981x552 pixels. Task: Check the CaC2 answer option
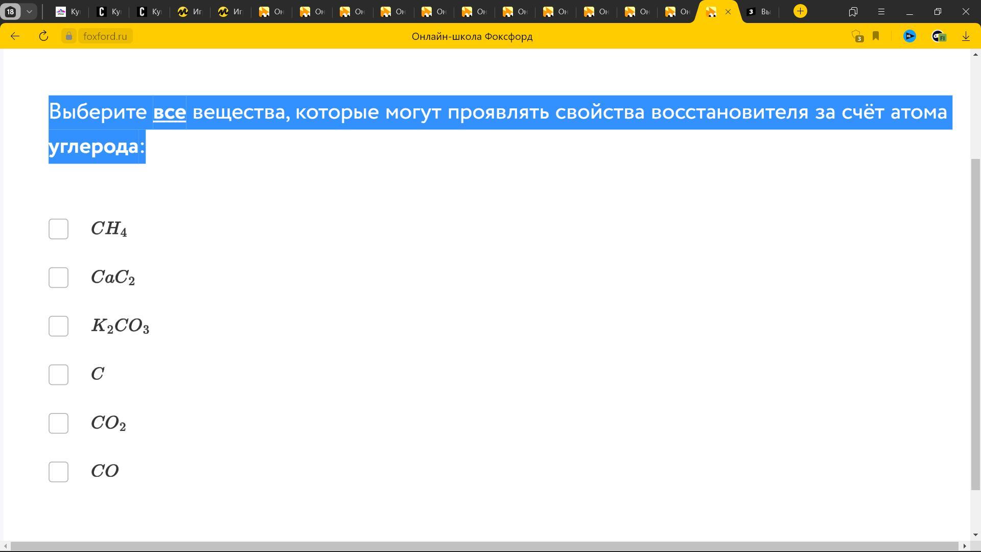tap(58, 278)
